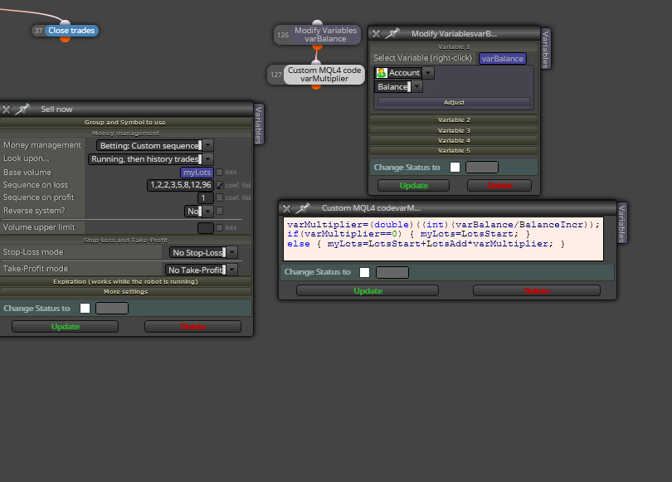Open Stop-Loss mode dropdown
The width and height of the screenshot is (672, 482).
pos(231,252)
